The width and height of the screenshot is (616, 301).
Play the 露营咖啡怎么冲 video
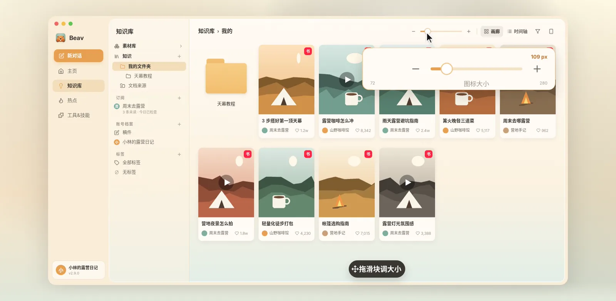[x=347, y=80]
